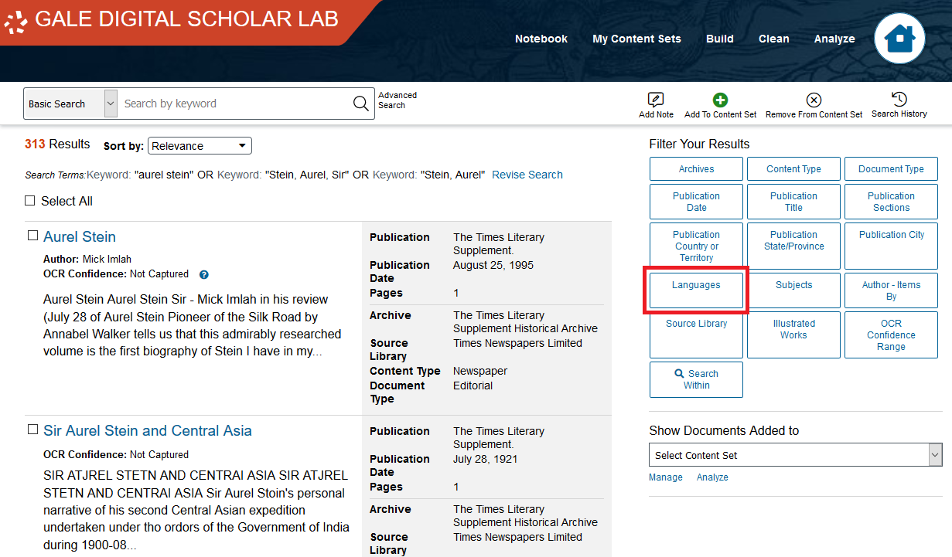Open the Select Content Set dropdown

tap(794, 454)
